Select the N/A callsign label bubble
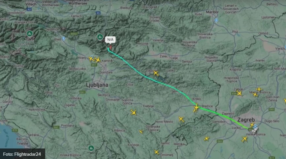286x159 pixels. pyautogui.click(x=110, y=40)
